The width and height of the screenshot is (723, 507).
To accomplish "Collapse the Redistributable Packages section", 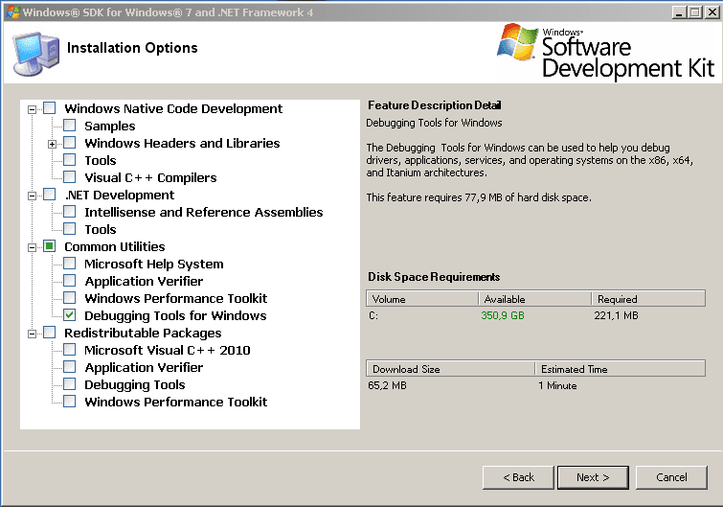I will pyautogui.click(x=33, y=334).
